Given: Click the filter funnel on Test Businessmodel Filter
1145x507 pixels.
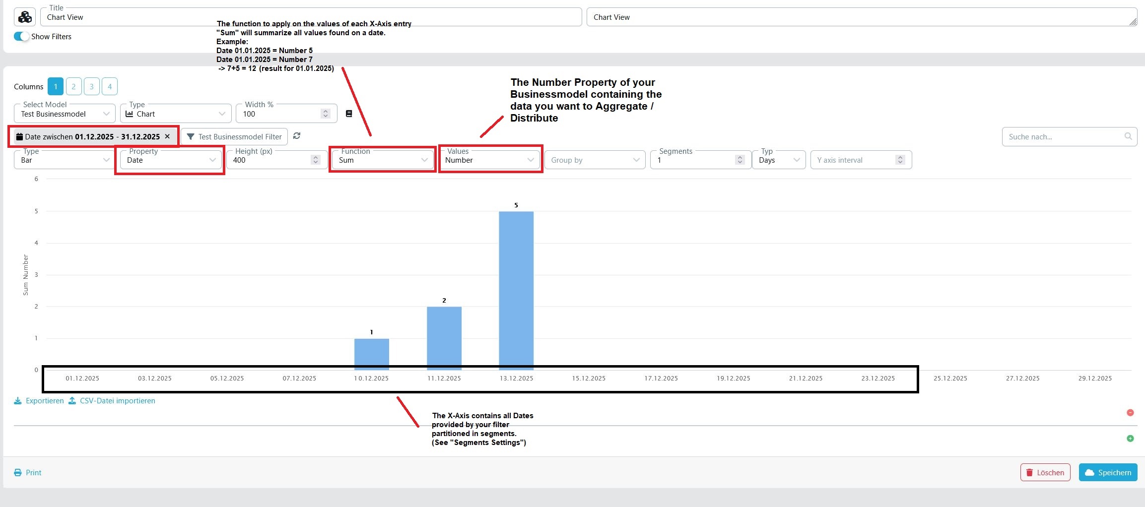Looking at the screenshot, I should coord(191,136).
